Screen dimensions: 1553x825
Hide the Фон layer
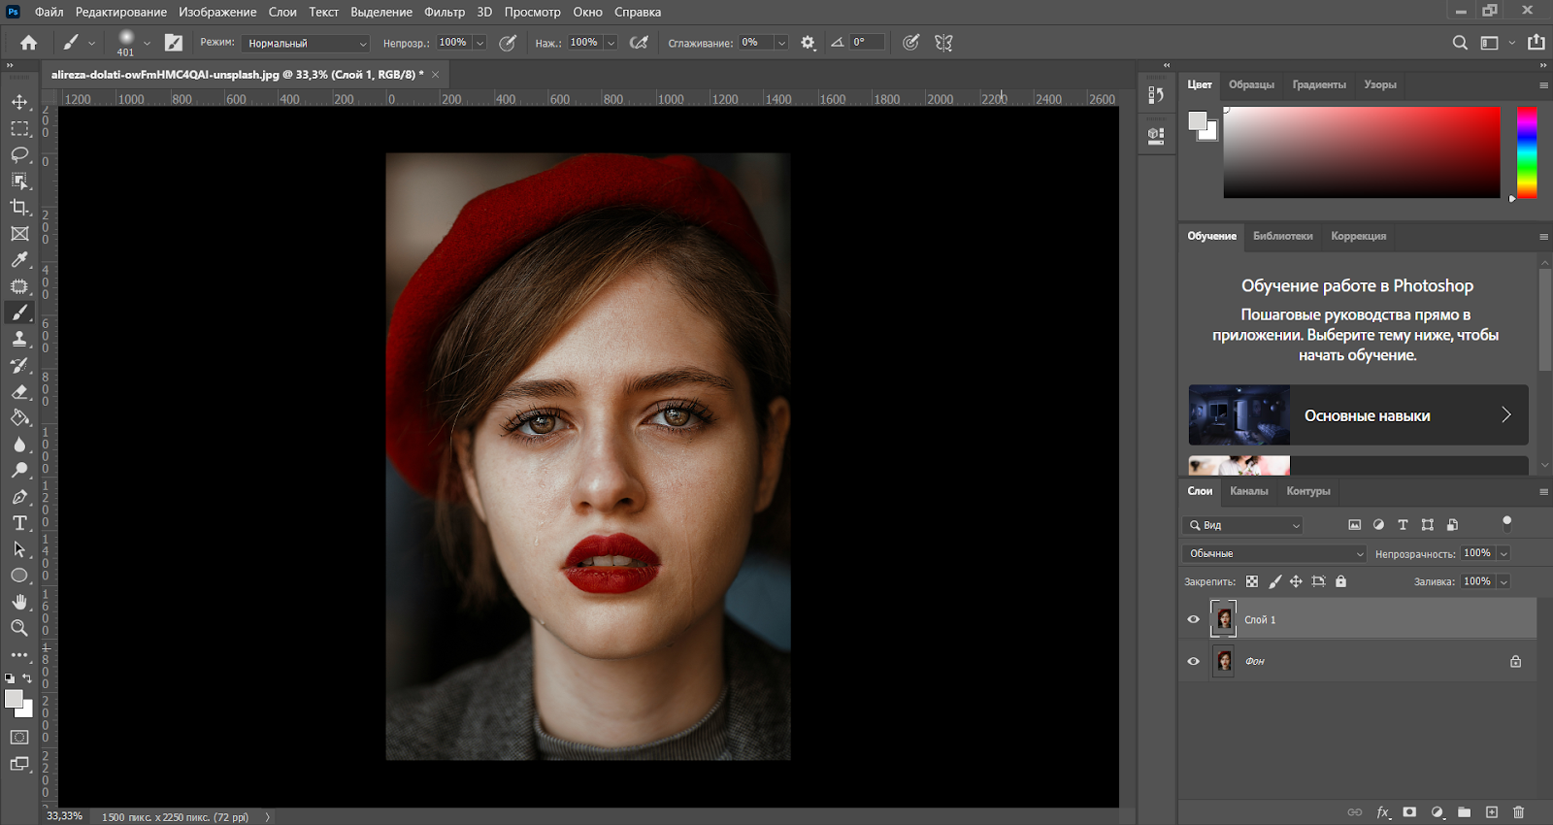coord(1194,661)
